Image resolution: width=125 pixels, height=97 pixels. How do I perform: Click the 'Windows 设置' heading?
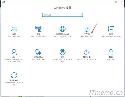62,8
